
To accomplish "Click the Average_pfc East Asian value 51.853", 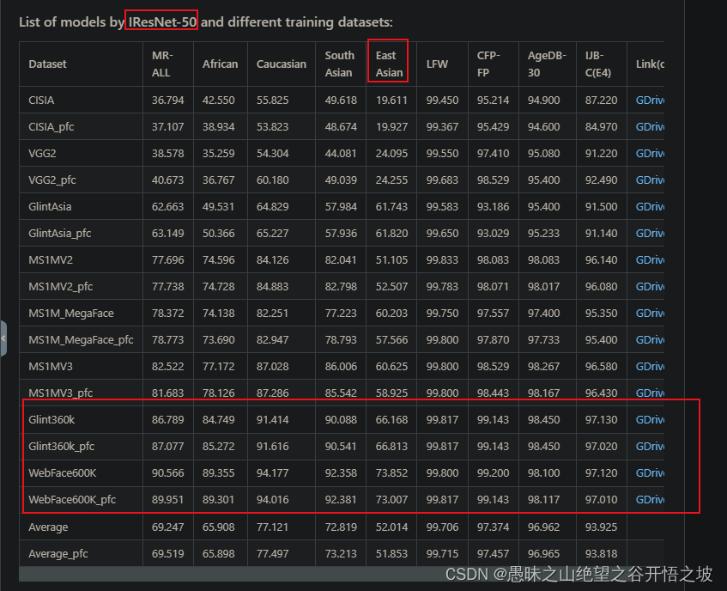I will [391, 554].
